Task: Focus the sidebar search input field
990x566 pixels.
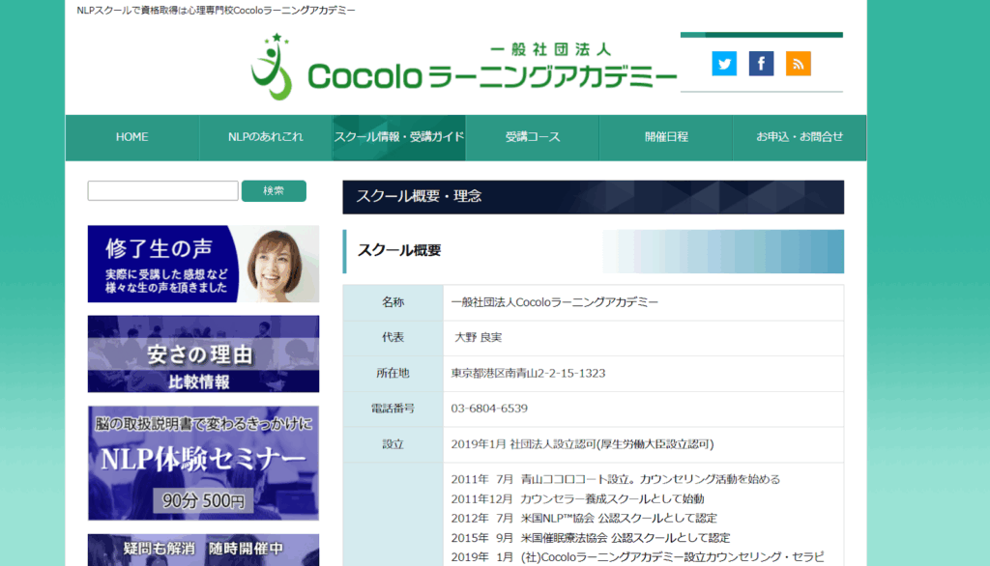Action: [162, 190]
